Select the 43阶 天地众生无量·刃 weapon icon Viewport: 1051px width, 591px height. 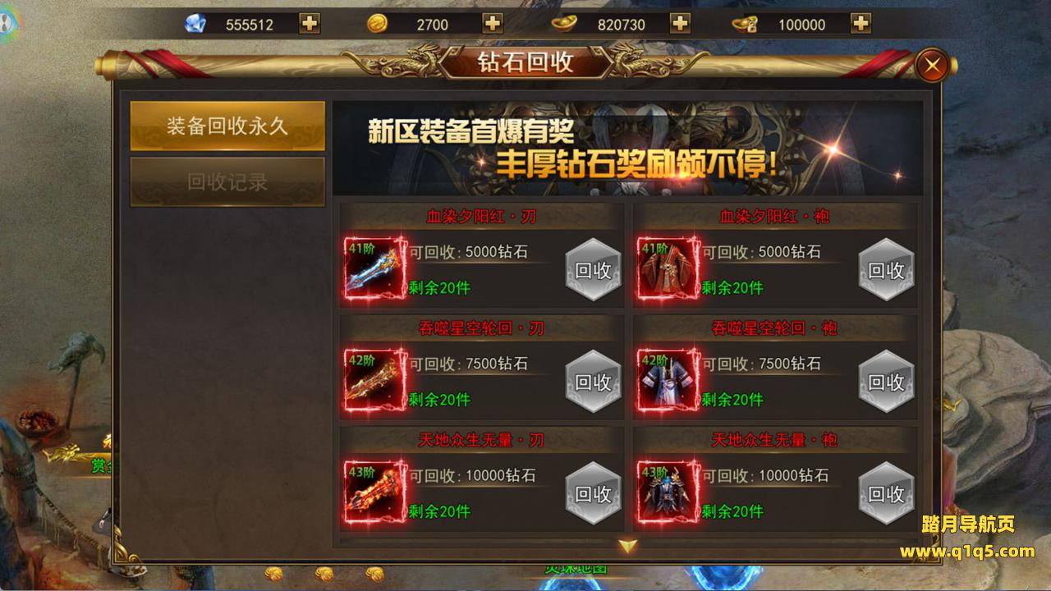[375, 492]
